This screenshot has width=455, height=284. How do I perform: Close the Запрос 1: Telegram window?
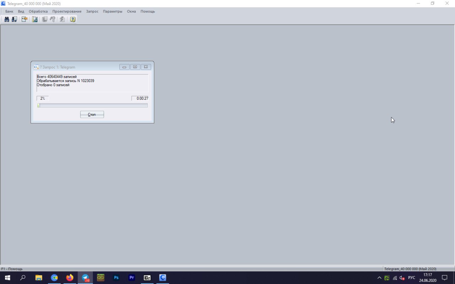click(146, 67)
